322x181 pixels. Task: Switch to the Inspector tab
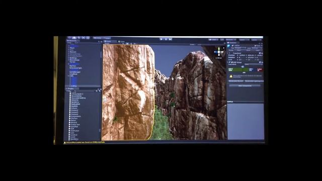[233, 43]
